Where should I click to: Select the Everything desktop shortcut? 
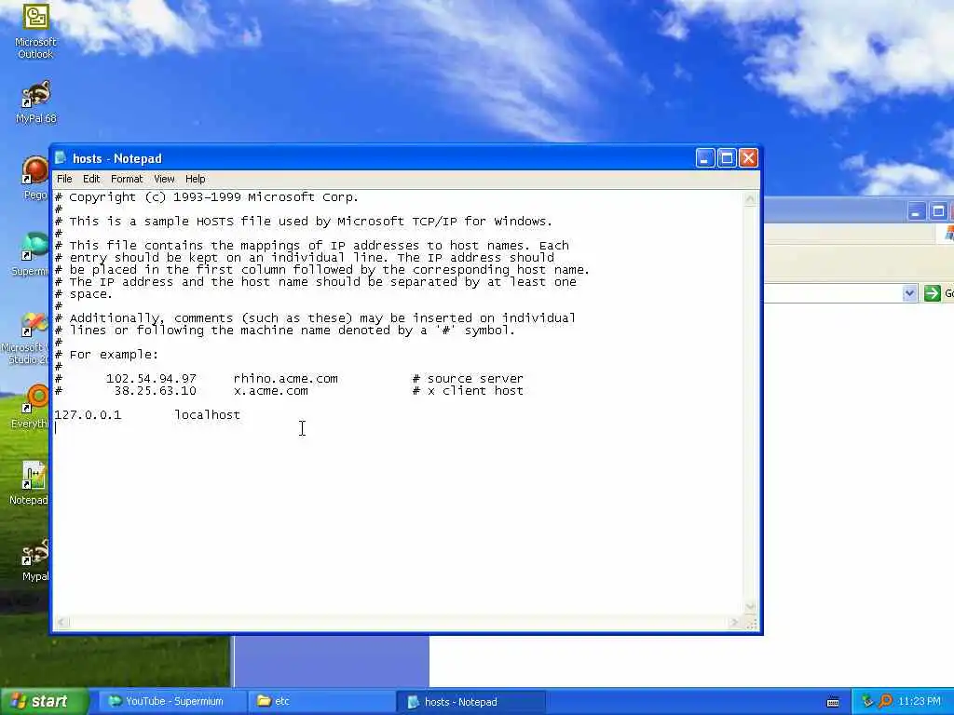tap(31, 406)
